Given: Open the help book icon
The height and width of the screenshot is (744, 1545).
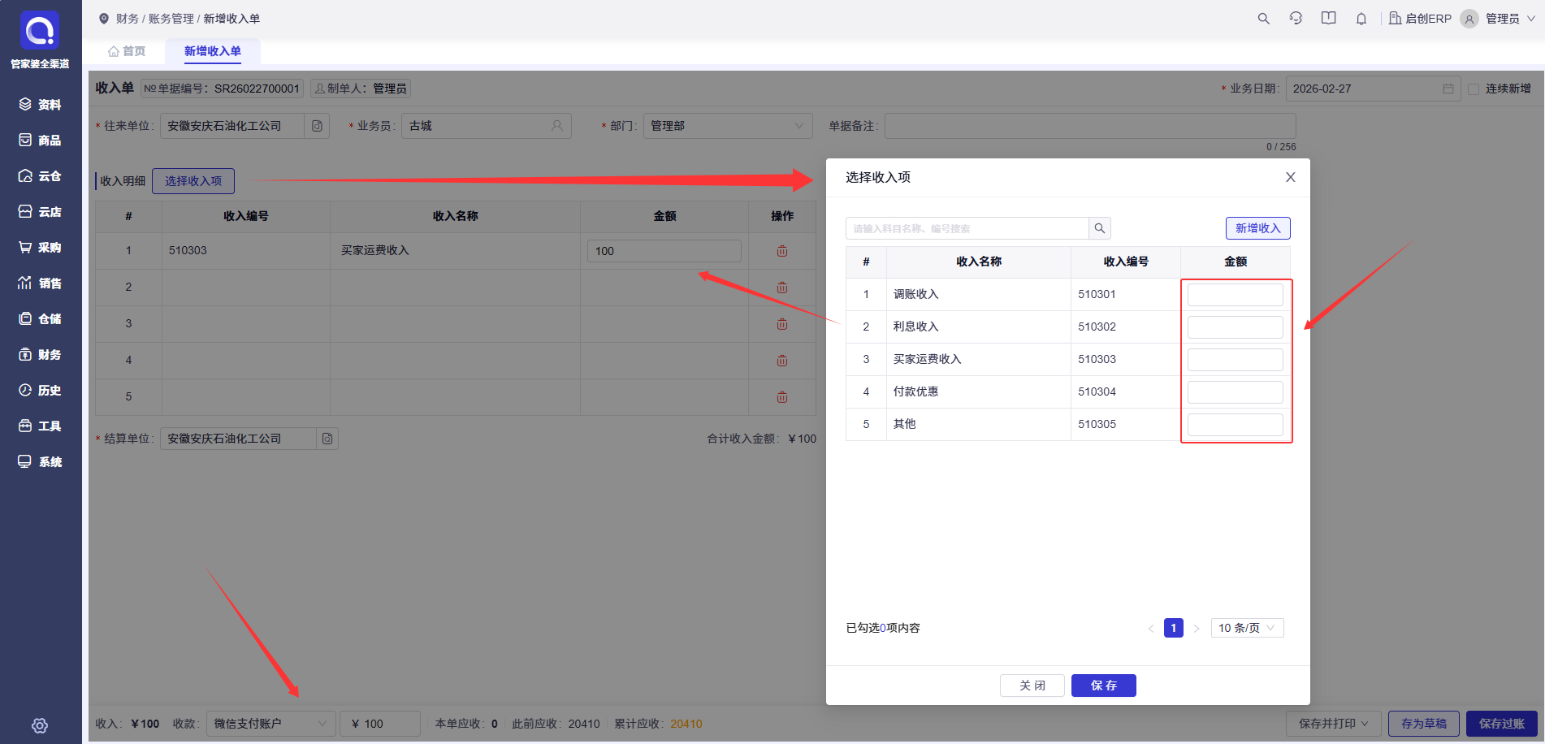Looking at the screenshot, I should pos(1329,19).
